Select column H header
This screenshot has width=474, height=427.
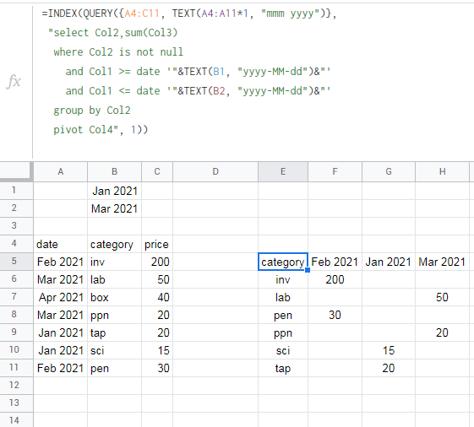(x=442, y=171)
